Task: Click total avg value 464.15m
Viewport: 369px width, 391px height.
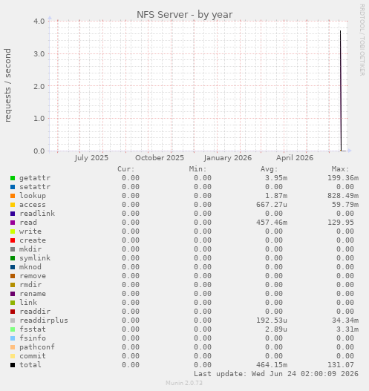Action: point(272,365)
